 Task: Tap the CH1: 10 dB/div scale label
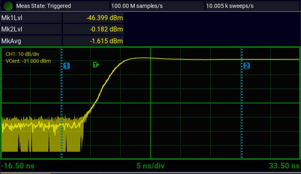(x=22, y=54)
